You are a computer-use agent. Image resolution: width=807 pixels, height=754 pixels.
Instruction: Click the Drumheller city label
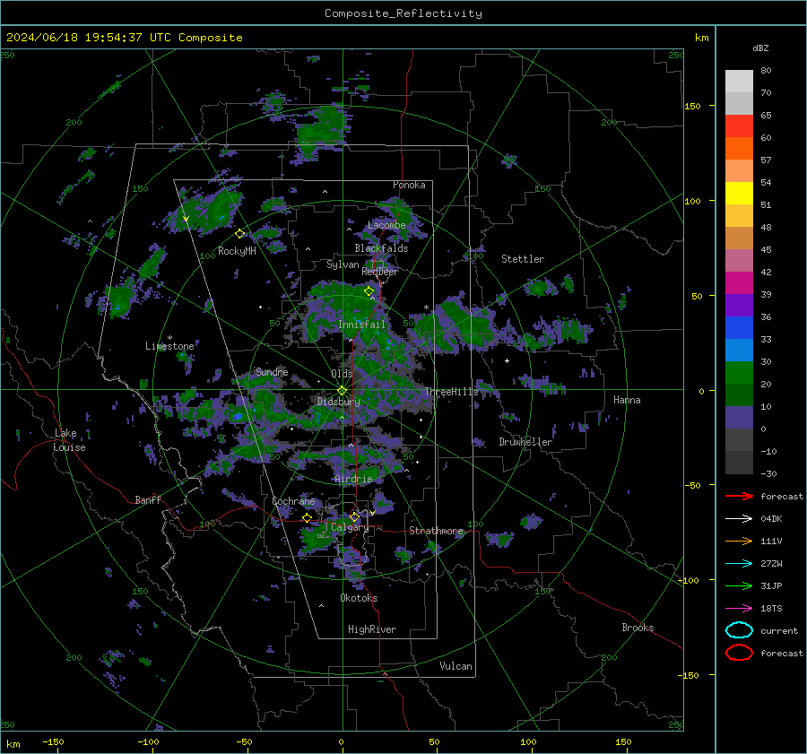point(525,442)
